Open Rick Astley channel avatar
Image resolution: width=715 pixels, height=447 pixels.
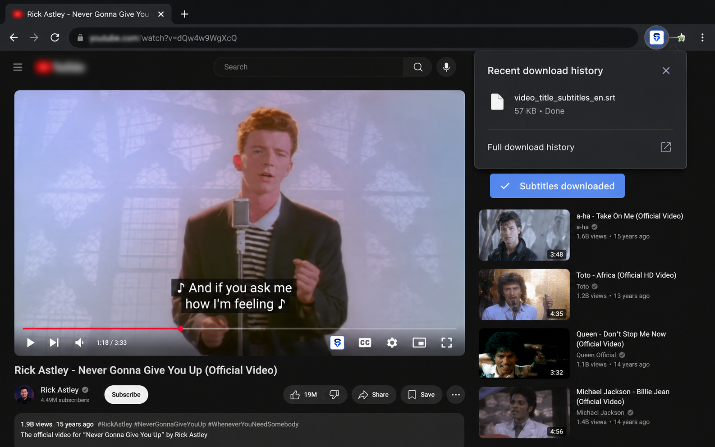point(24,395)
